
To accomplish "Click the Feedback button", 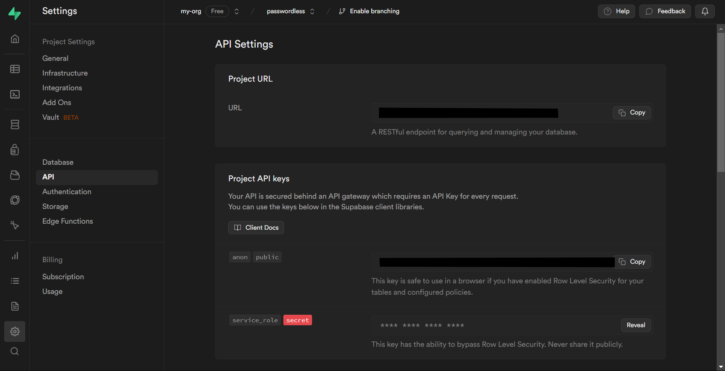I will (665, 11).
